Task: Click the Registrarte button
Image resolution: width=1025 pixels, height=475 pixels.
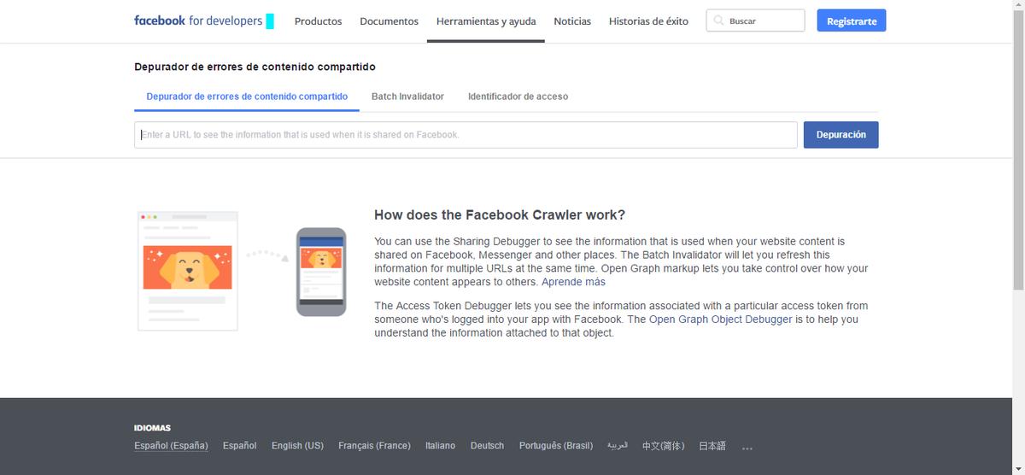Action: tap(851, 21)
